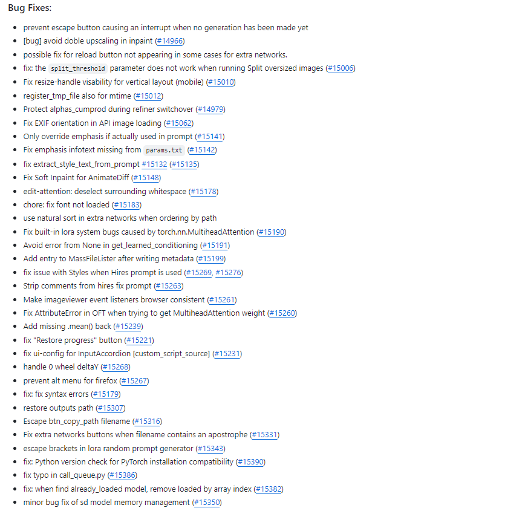The image size is (525, 508).
Task: Open the #15343 escape brackets link
Action: [x=210, y=449]
